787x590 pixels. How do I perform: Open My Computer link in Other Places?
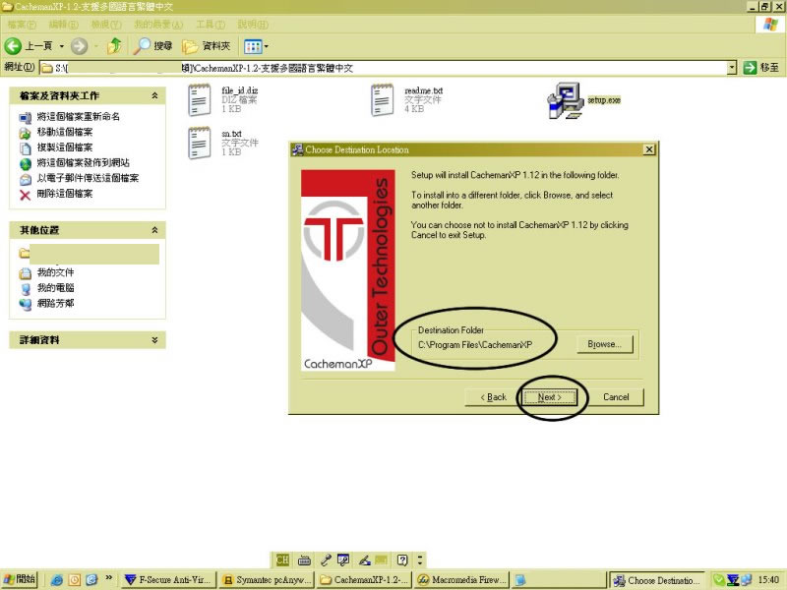55,288
